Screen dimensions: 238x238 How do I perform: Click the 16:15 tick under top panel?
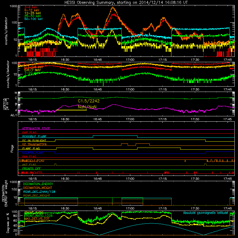32,60
